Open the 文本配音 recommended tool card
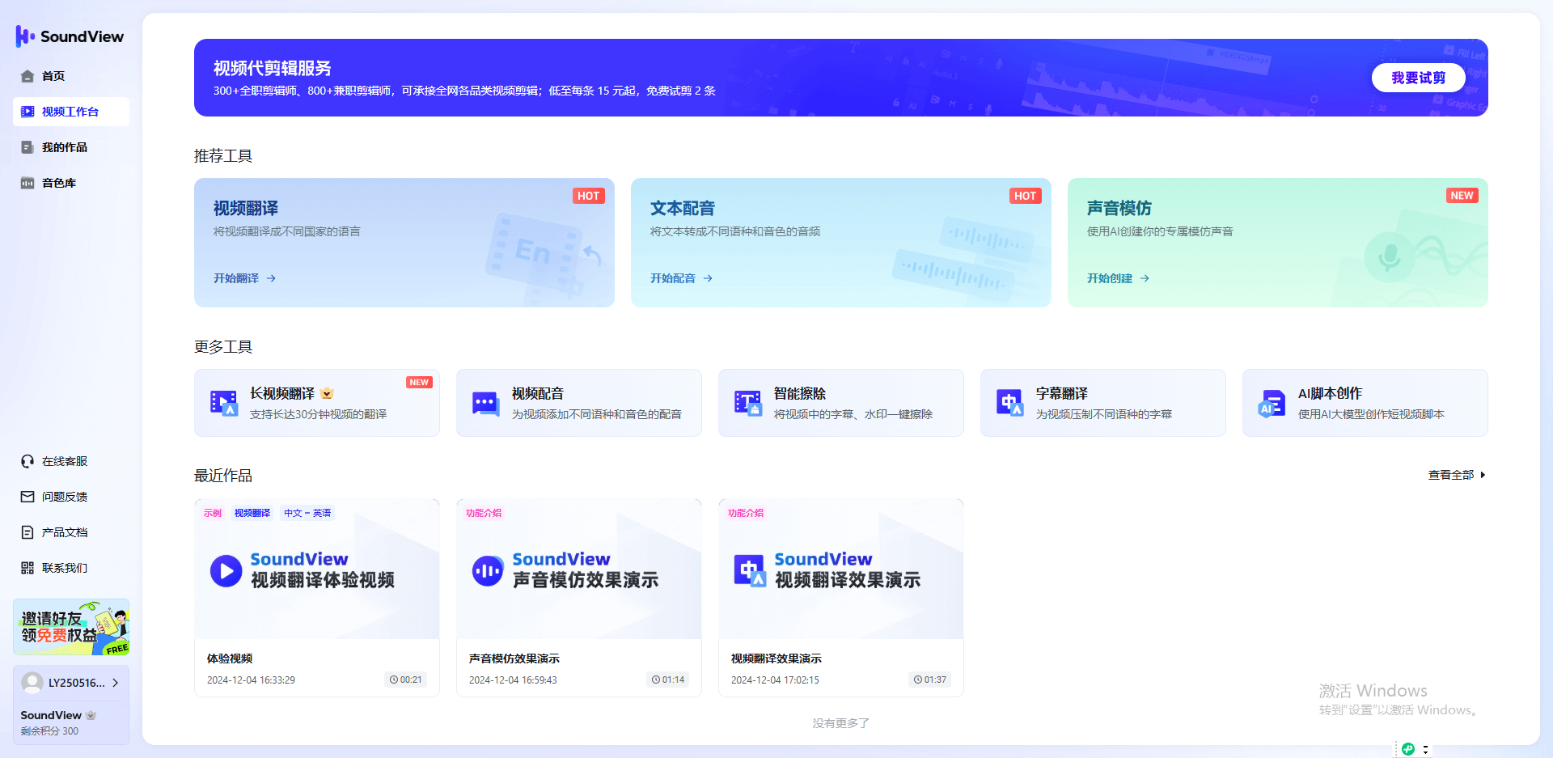Viewport: 1553px width, 758px height. (x=841, y=243)
